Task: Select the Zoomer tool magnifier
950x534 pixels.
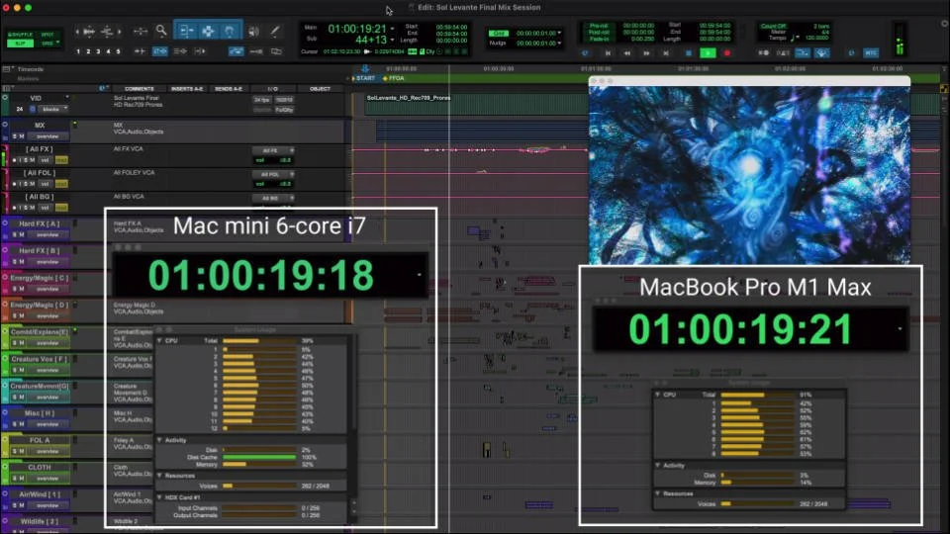Action: pos(161,31)
